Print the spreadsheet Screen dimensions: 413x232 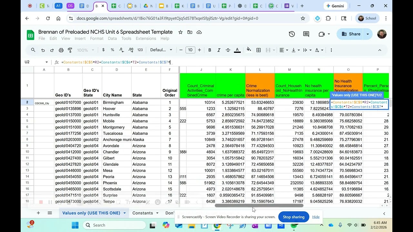61,50
